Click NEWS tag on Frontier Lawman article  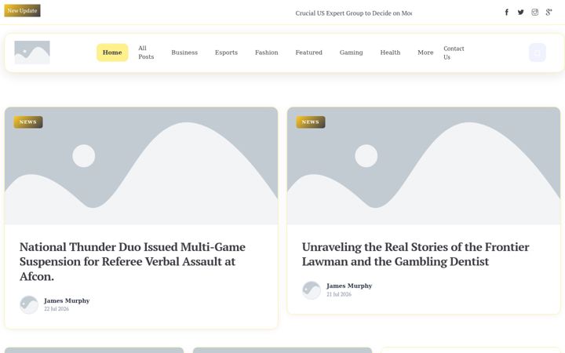pos(311,122)
